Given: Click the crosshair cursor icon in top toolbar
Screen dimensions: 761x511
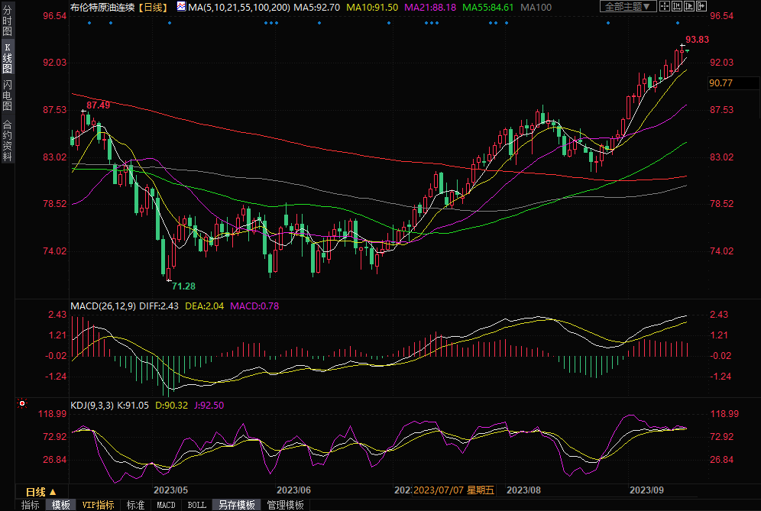Looking at the screenshot, I should click(x=665, y=6).
